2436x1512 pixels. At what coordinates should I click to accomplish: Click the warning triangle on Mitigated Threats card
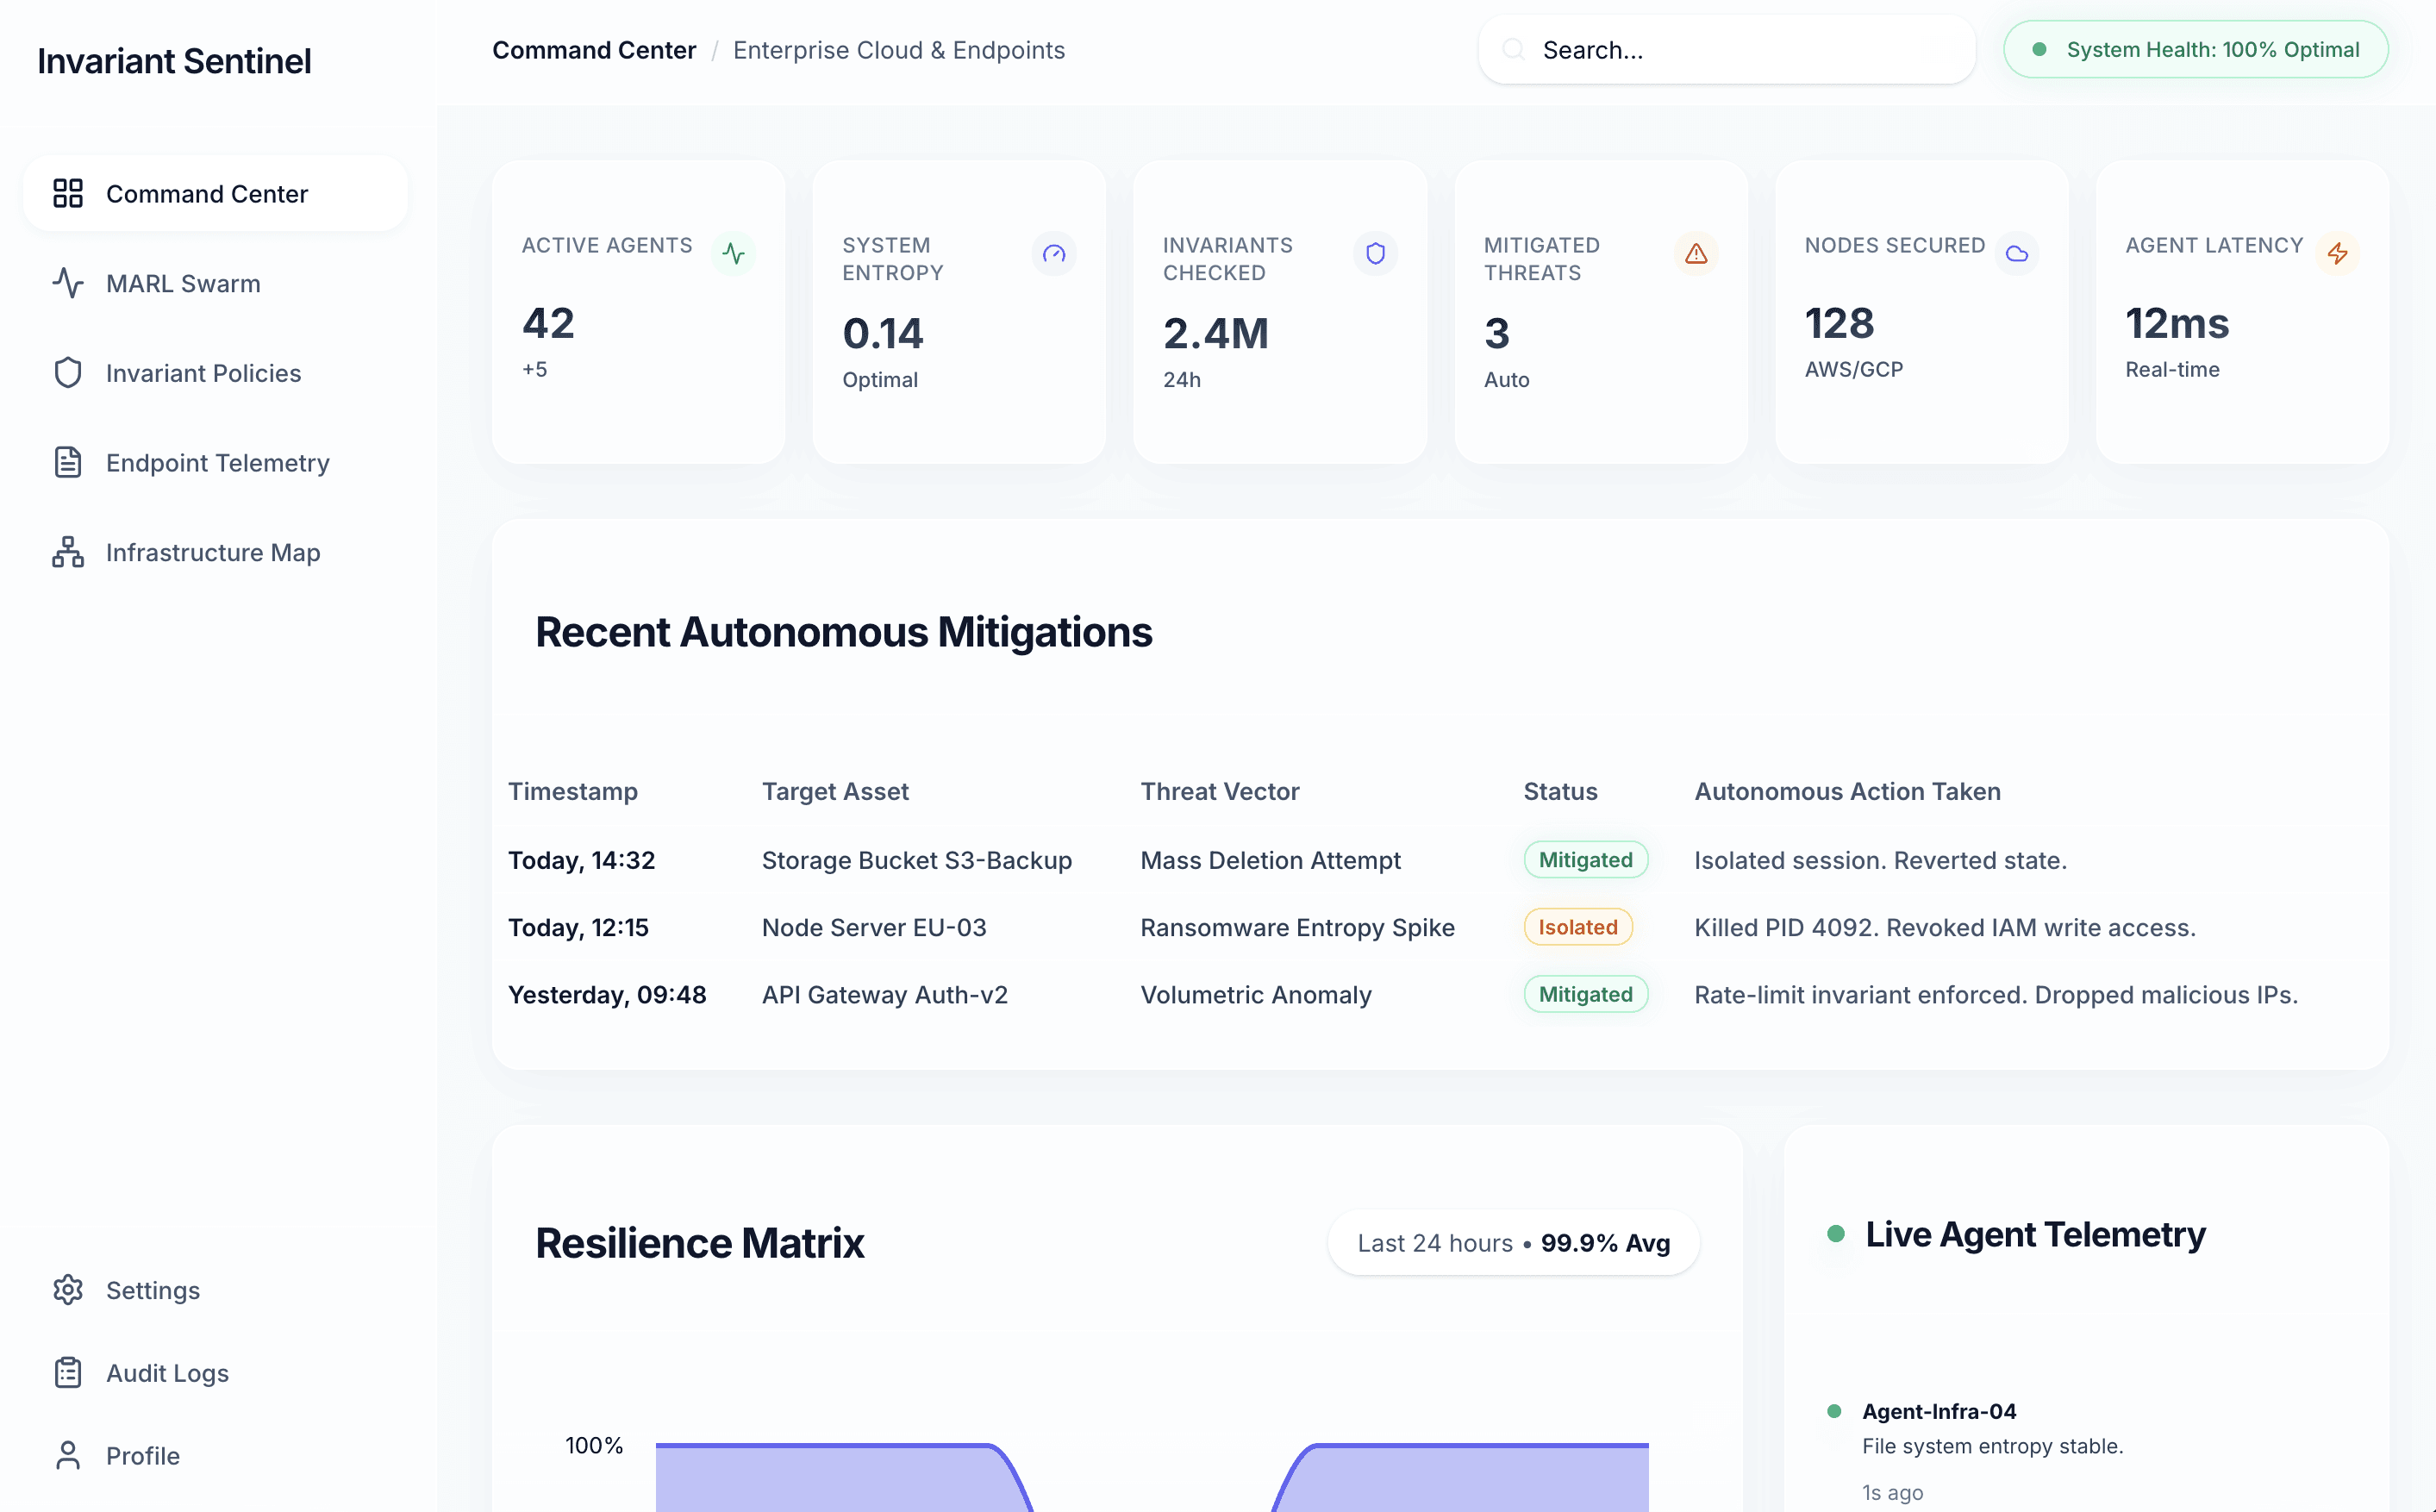[1696, 254]
